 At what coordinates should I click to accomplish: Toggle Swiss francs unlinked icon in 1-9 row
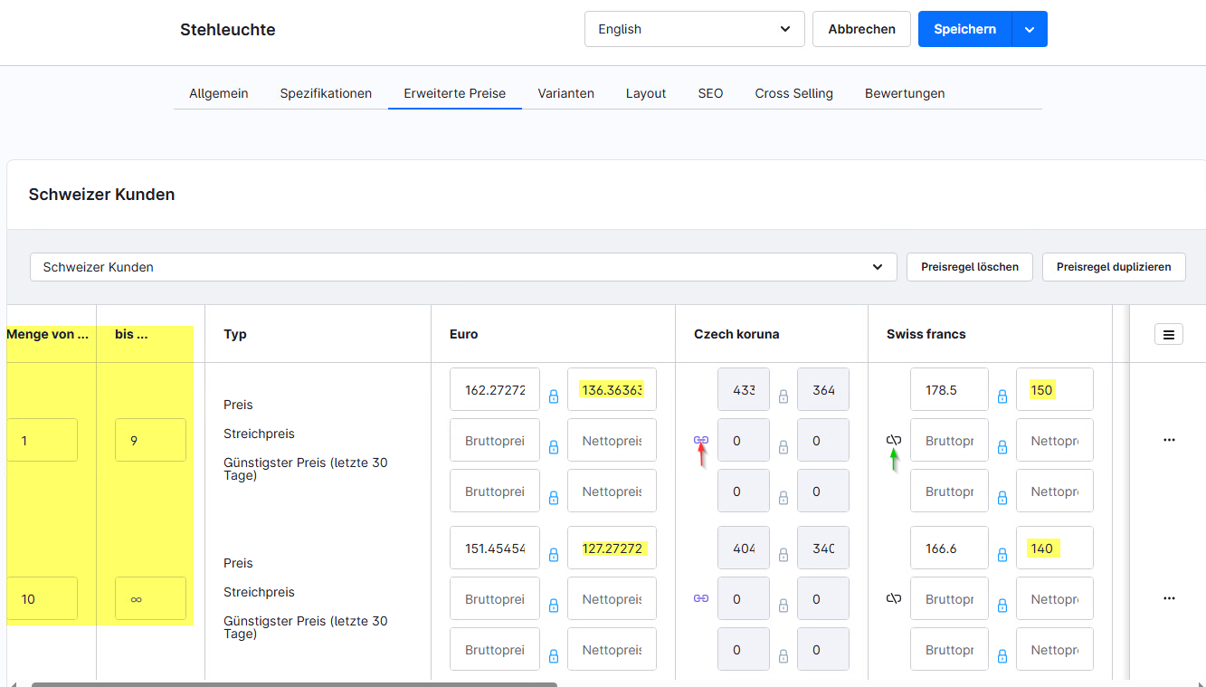(894, 440)
